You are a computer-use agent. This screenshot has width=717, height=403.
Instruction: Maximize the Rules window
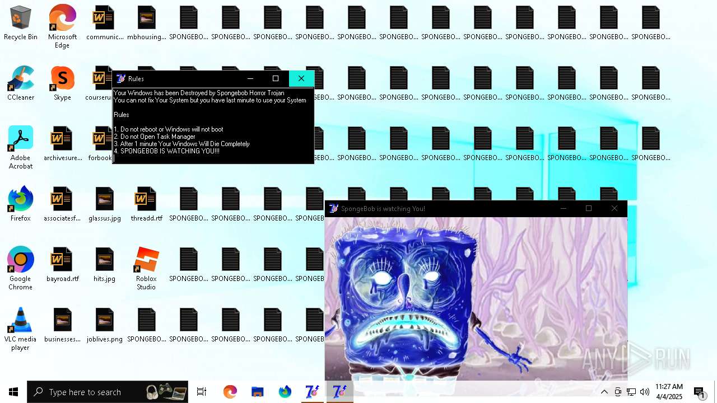click(276, 78)
